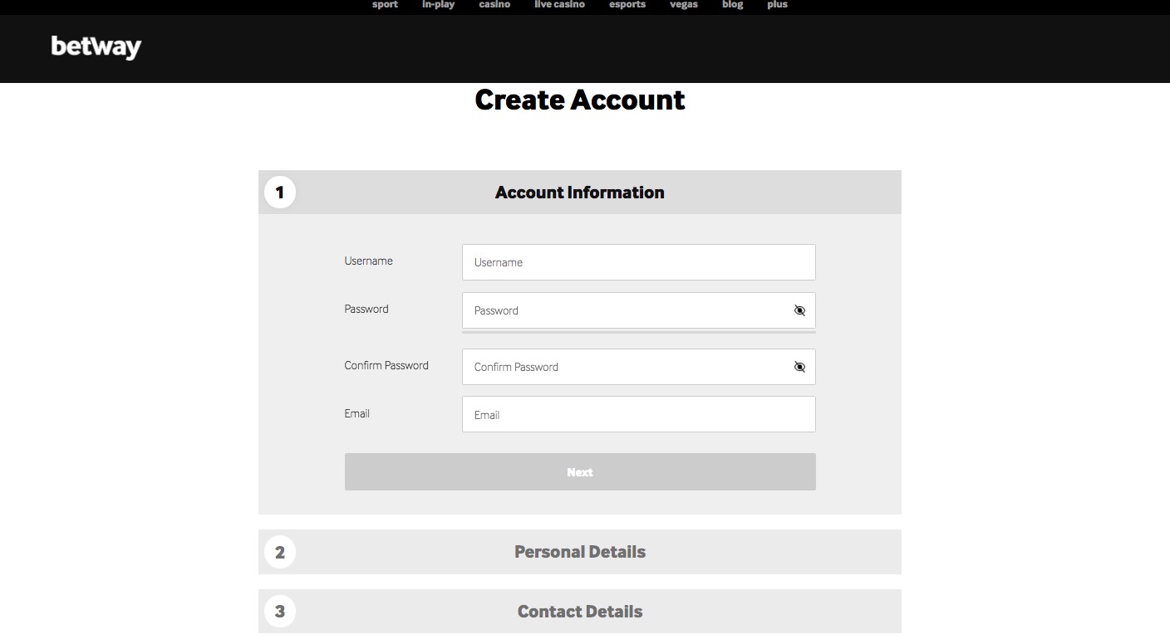
Task: Click inside the Username input field
Action: tap(638, 261)
